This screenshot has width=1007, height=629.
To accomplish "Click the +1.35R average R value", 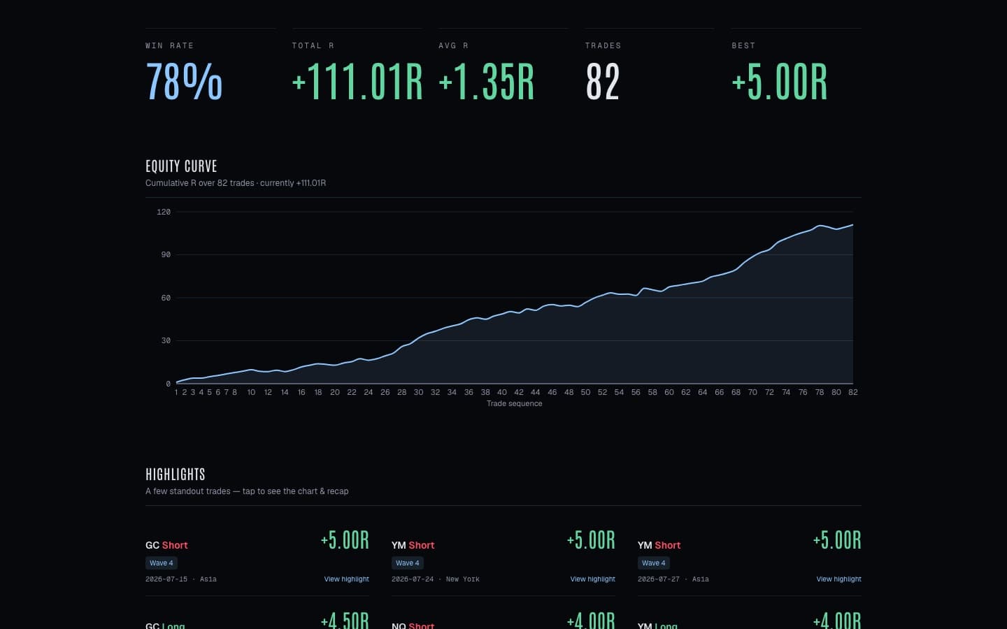I will click(x=487, y=82).
